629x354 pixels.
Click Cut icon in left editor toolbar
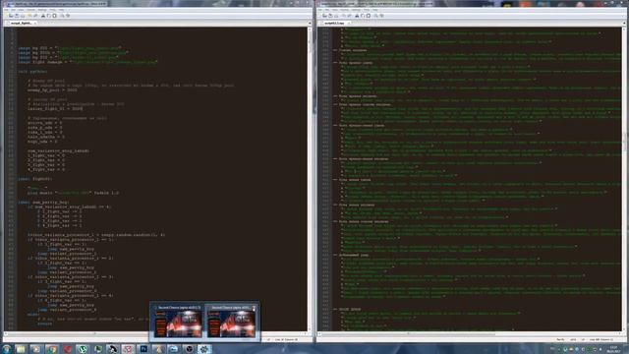tap(43, 16)
